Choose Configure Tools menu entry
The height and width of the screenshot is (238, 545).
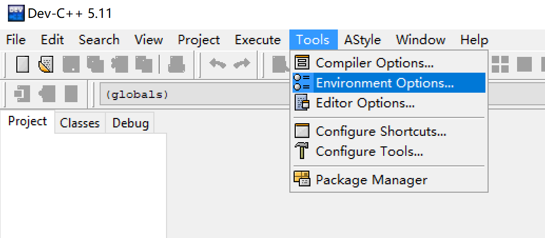(389, 152)
